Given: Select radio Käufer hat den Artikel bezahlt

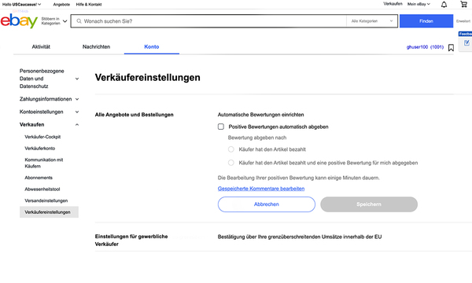Looking at the screenshot, I should (230, 149).
